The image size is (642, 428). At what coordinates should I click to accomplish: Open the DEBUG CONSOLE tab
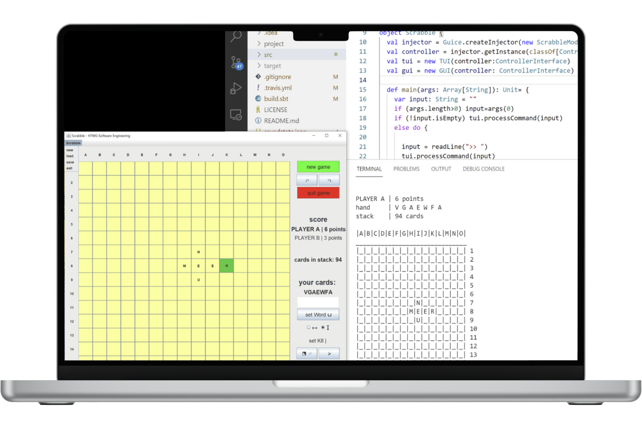point(483,169)
